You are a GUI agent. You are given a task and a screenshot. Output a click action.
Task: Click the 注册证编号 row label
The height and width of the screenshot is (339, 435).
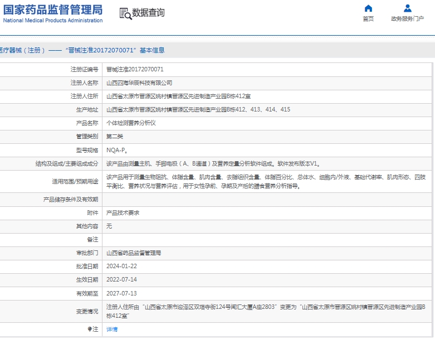pyautogui.click(x=84, y=69)
